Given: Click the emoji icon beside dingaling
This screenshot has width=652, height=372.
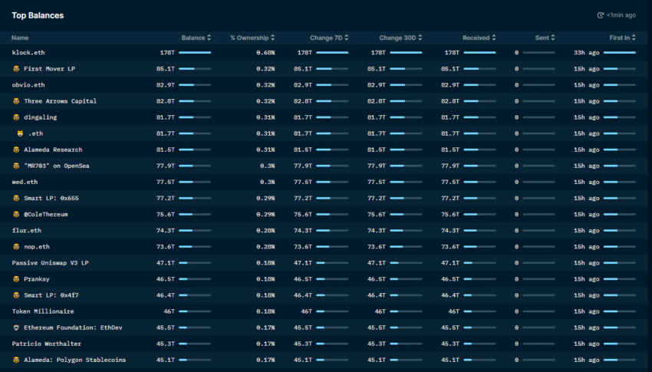Looking at the screenshot, I should (x=16, y=117).
